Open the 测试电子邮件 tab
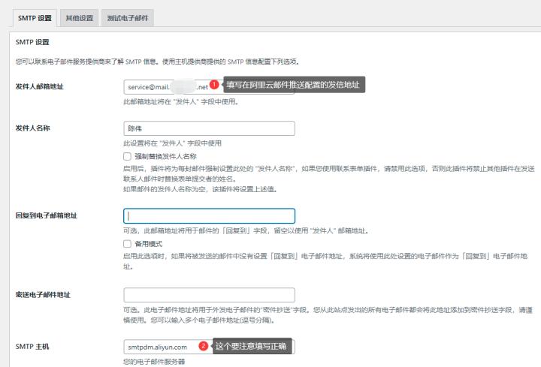 pos(128,18)
